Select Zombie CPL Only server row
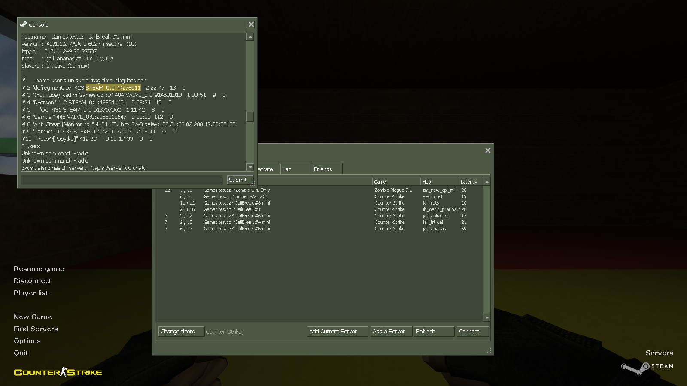The height and width of the screenshot is (386, 687). pyautogui.click(x=319, y=190)
